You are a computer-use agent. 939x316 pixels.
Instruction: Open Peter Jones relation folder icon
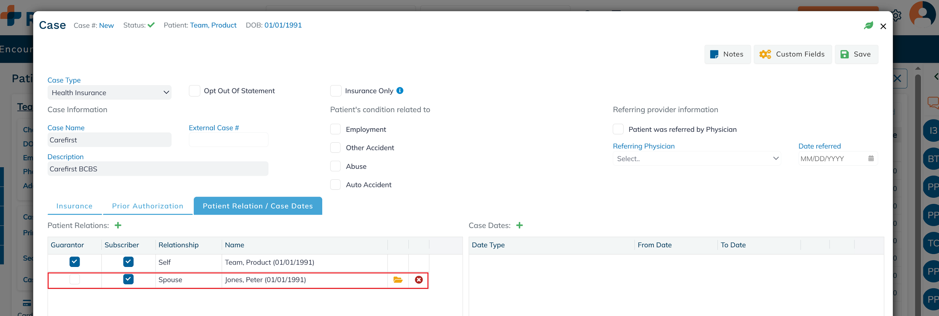pos(398,280)
